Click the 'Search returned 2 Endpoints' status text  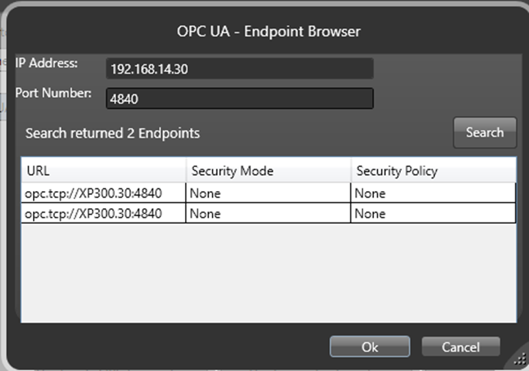tap(112, 133)
